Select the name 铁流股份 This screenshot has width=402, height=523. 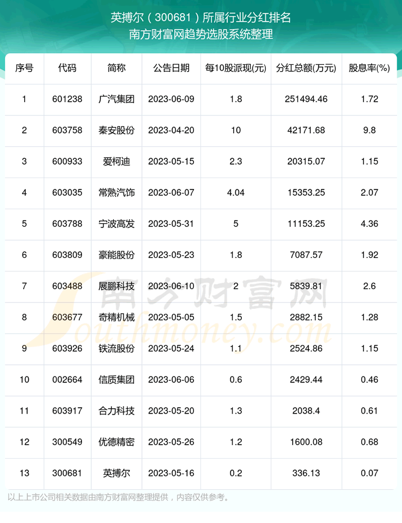[x=116, y=348]
